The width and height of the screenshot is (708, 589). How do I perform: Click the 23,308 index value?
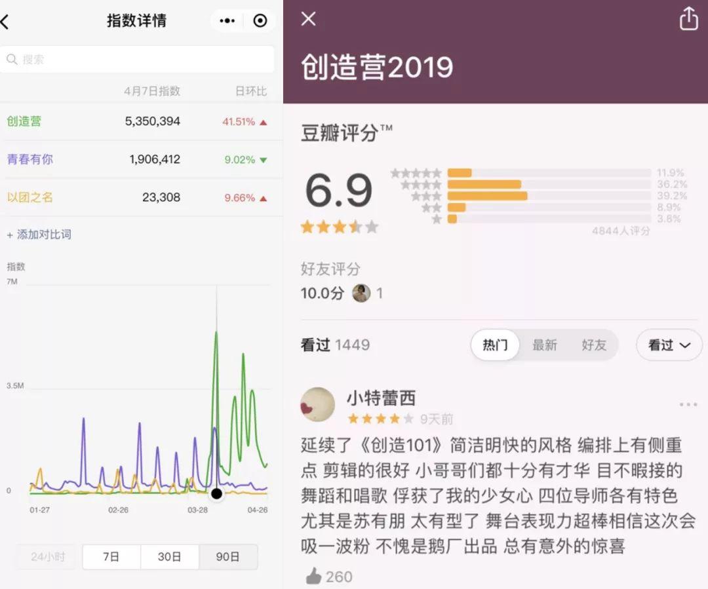161,197
